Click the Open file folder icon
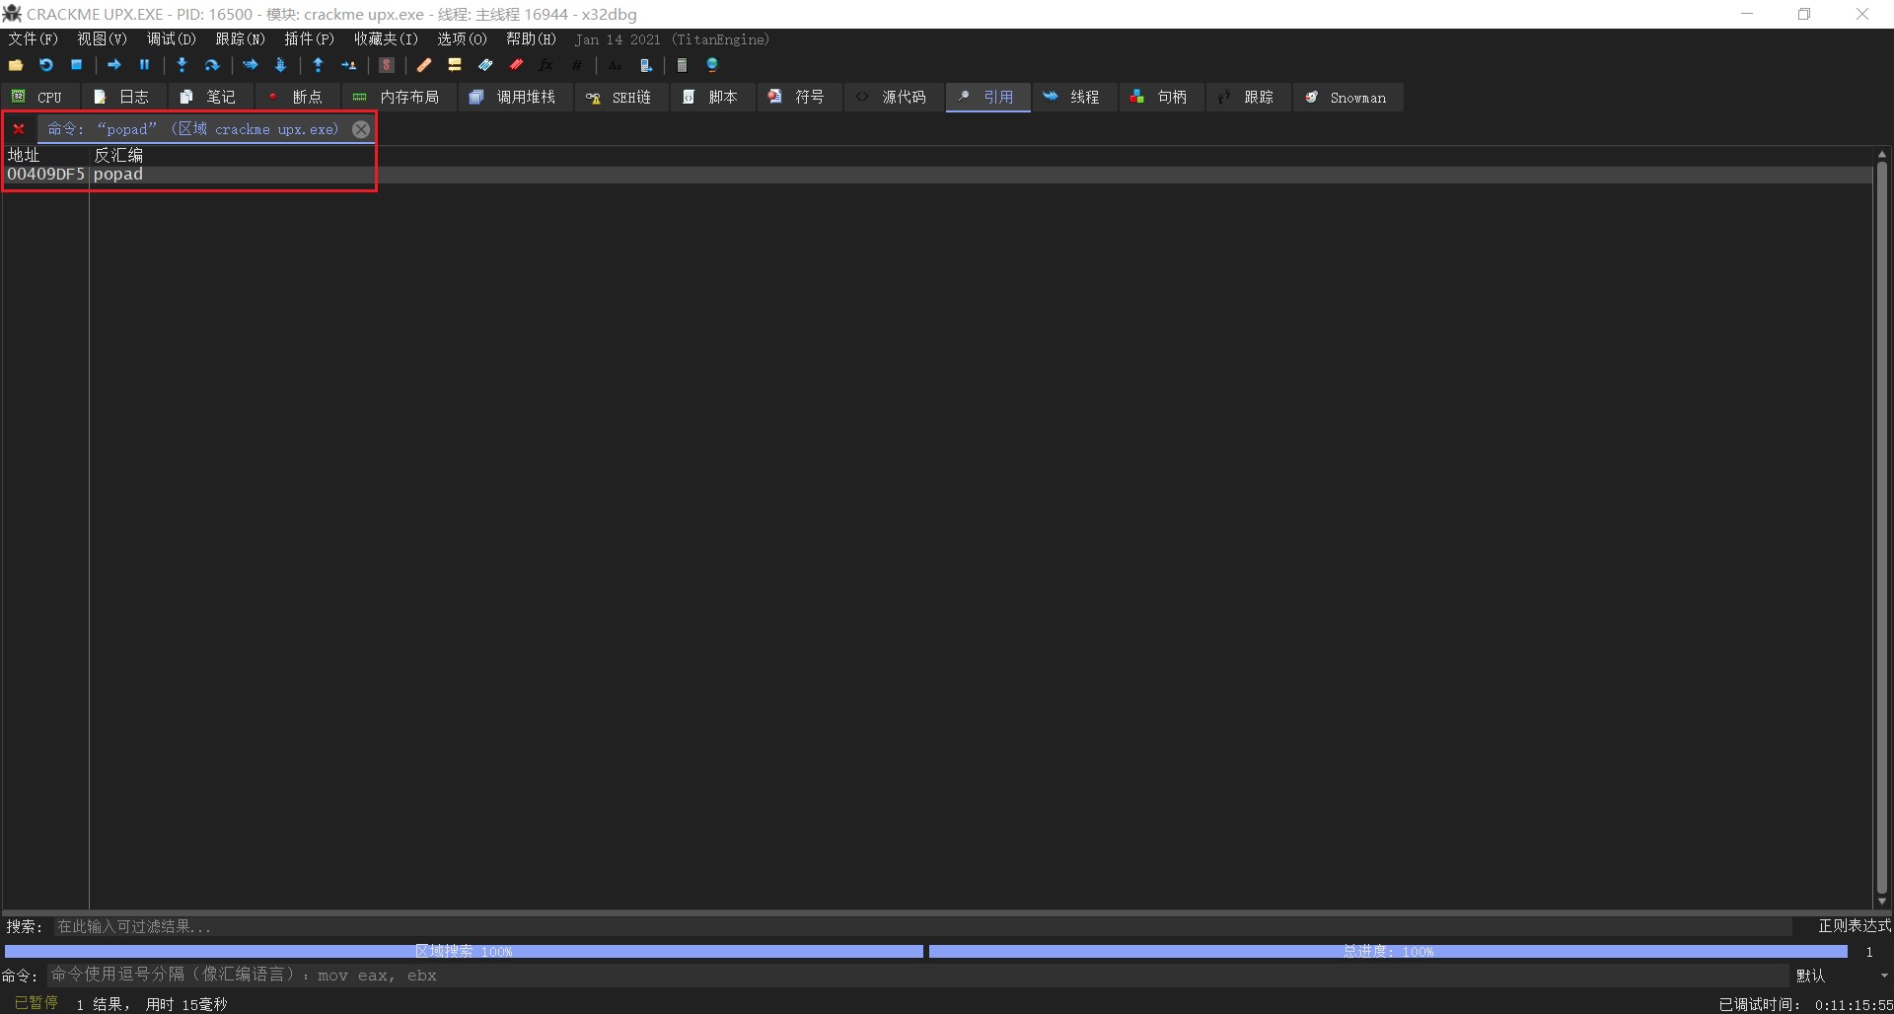Image resolution: width=1894 pixels, height=1014 pixels. [16, 65]
